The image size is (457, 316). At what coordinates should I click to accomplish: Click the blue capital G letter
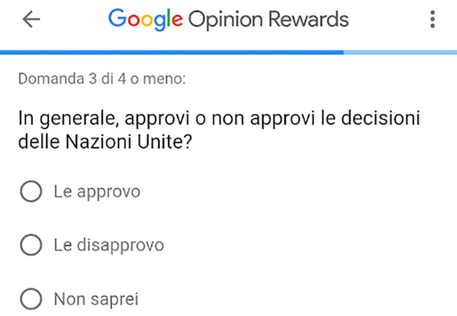[117, 18]
